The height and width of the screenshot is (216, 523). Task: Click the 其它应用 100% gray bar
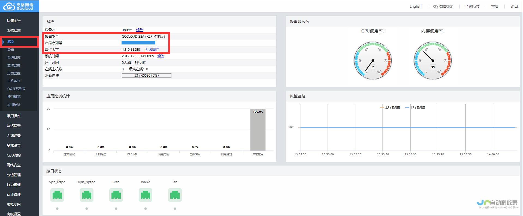coord(258,130)
